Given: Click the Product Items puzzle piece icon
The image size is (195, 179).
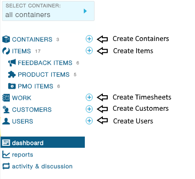Looking at the screenshot, I should (12, 75).
